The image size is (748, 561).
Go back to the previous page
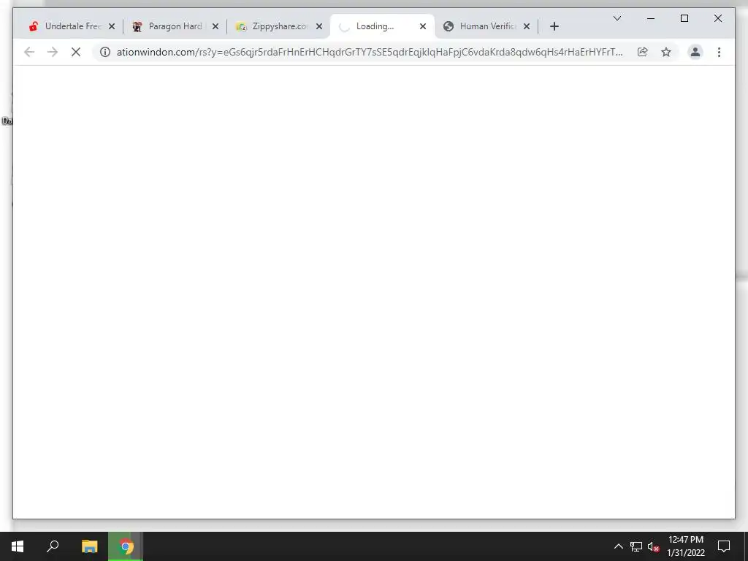(x=29, y=52)
